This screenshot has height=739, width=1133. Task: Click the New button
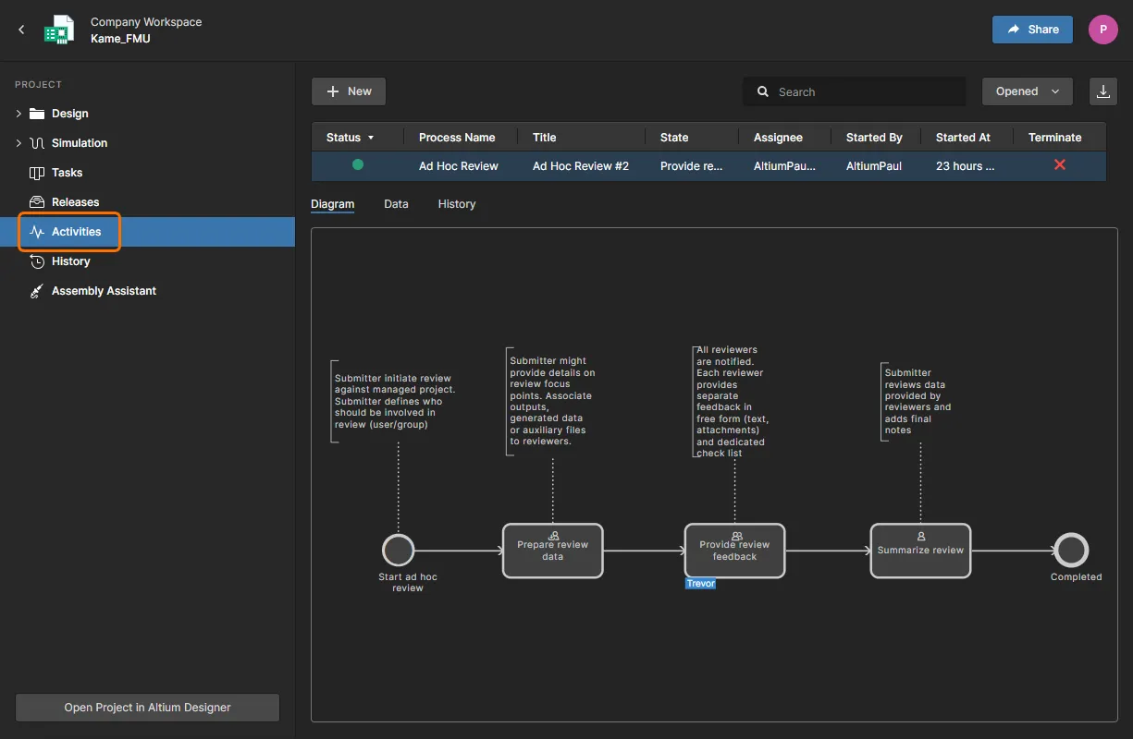(x=349, y=91)
